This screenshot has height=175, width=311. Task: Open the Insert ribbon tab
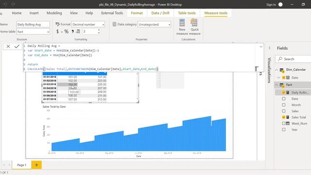[x=34, y=13]
